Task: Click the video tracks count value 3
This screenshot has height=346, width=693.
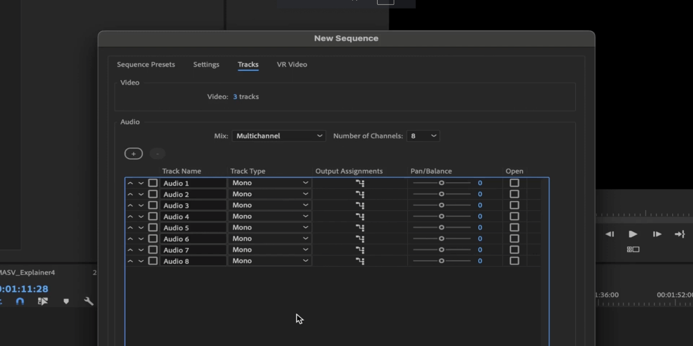Action: (x=235, y=97)
